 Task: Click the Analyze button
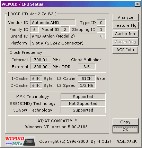click(x=125, y=17)
